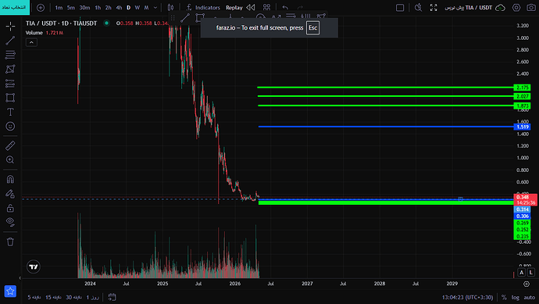
Task: Activate the zoom in tool
Action: point(10,159)
